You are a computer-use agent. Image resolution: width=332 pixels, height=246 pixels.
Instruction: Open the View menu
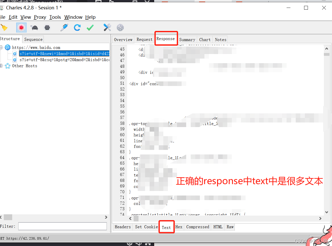pyautogui.click(x=26, y=17)
